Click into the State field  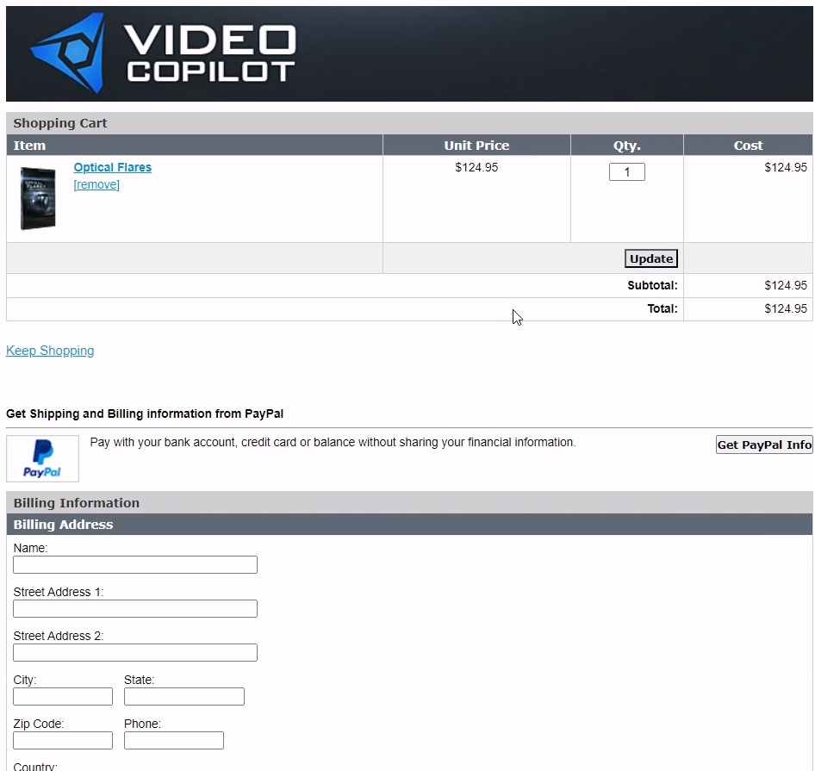pyautogui.click(x=184, y=697)
